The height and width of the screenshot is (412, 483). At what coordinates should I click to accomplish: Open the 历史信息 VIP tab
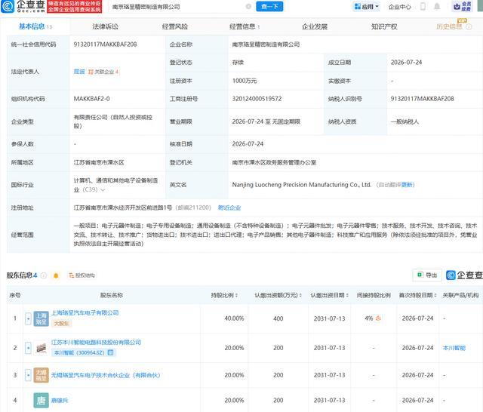click(x=449, y=27)
